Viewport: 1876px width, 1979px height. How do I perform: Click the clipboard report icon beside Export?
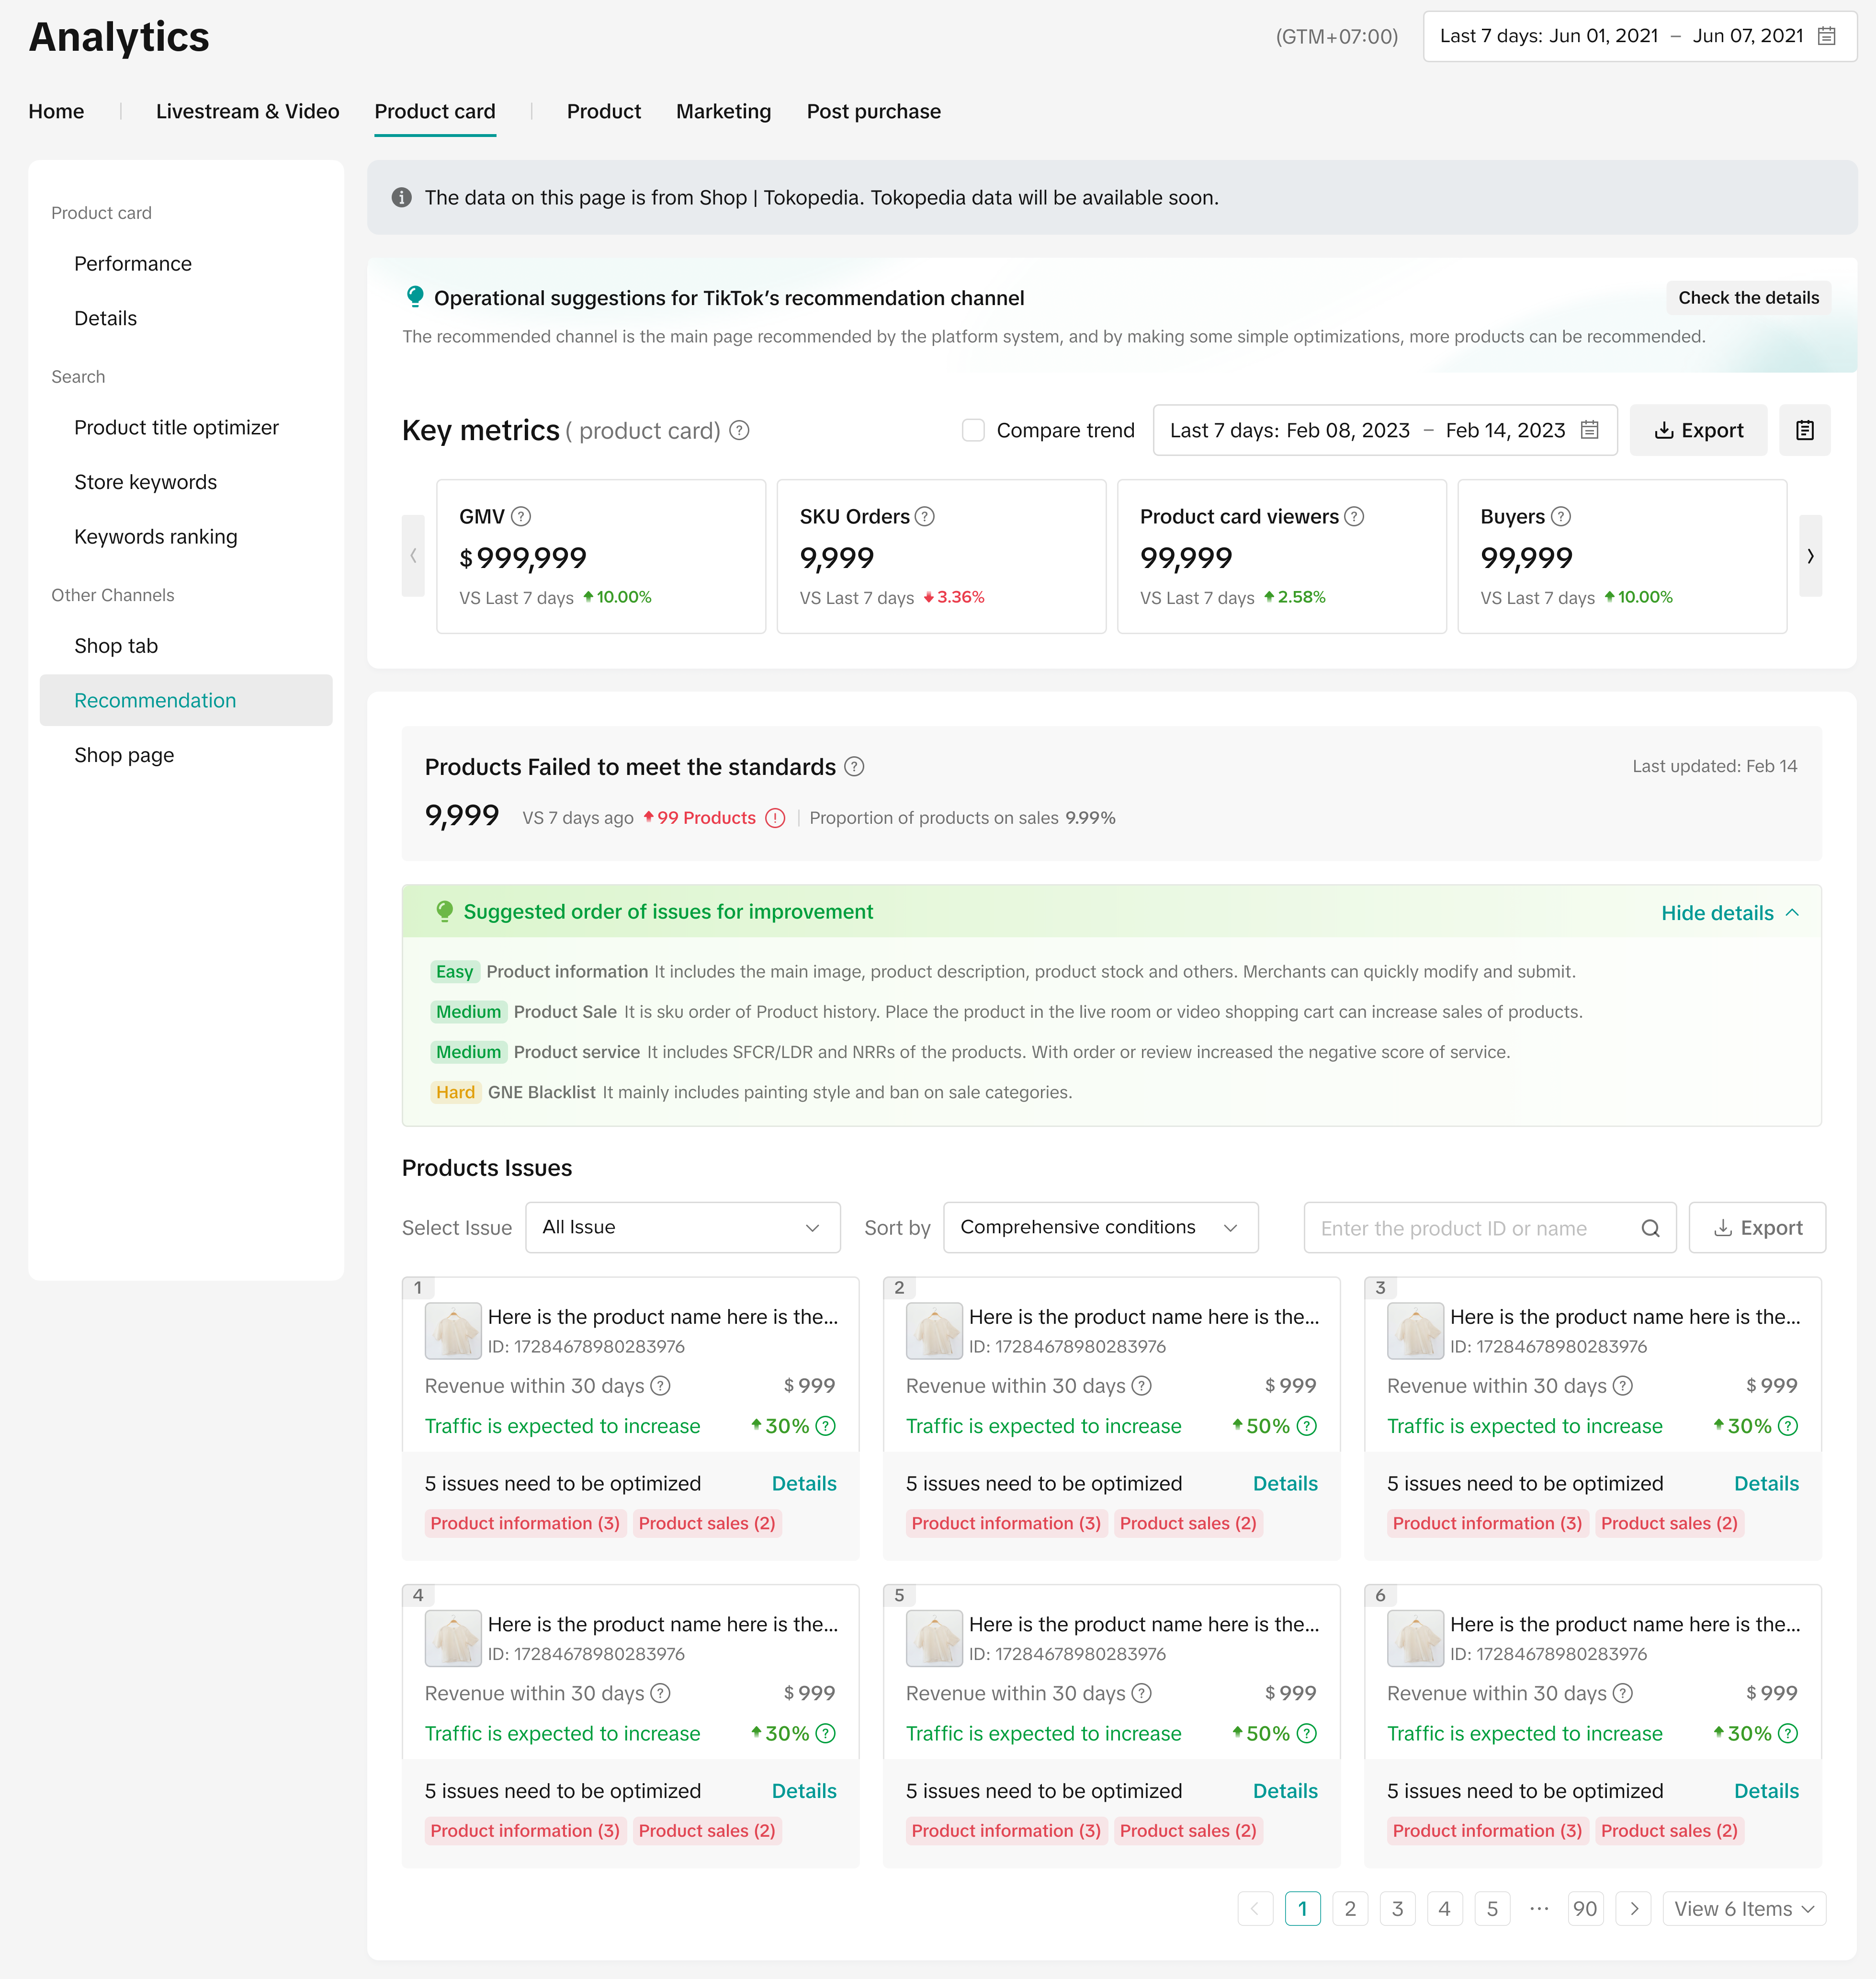1804,430
